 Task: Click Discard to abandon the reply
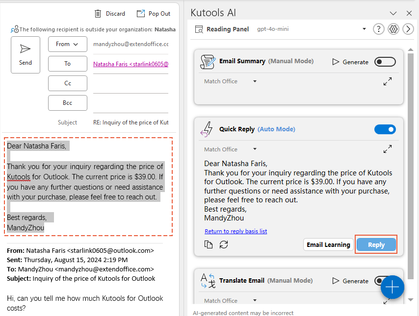(x=109, y=13)
